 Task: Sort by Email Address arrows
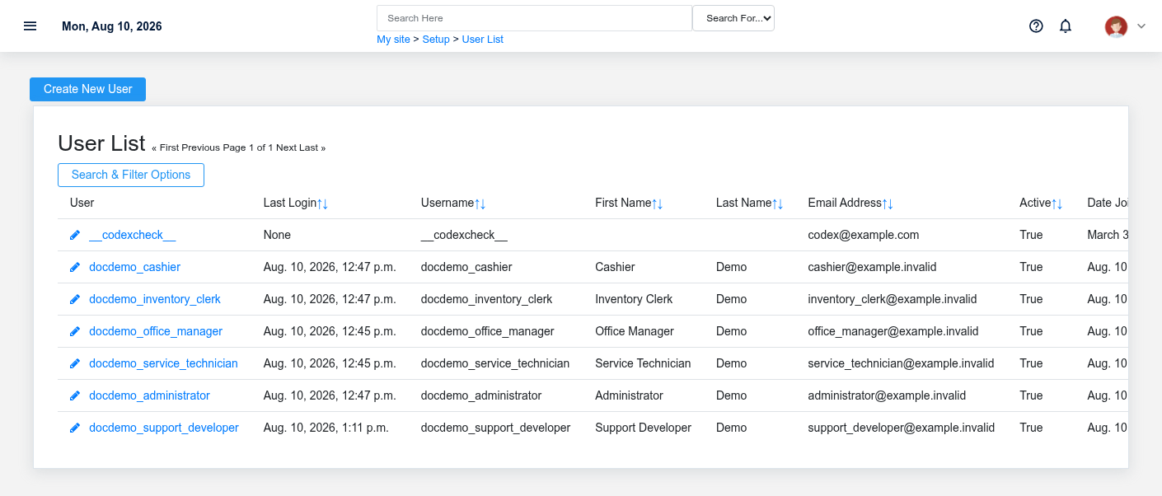tap(888, 203)
